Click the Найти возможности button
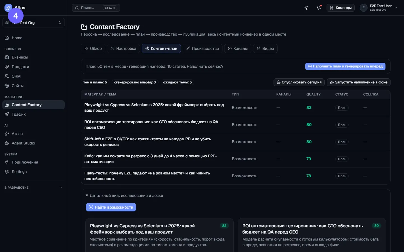This screenshot has height=252, width=404. [111, 207]
